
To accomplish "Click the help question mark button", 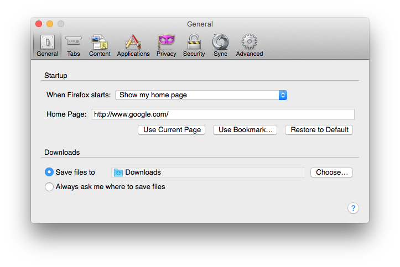I will 353,208.
